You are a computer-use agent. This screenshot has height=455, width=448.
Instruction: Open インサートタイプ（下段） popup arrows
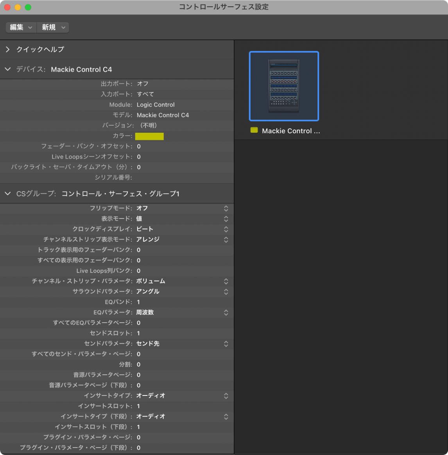(x=226, y=417)
